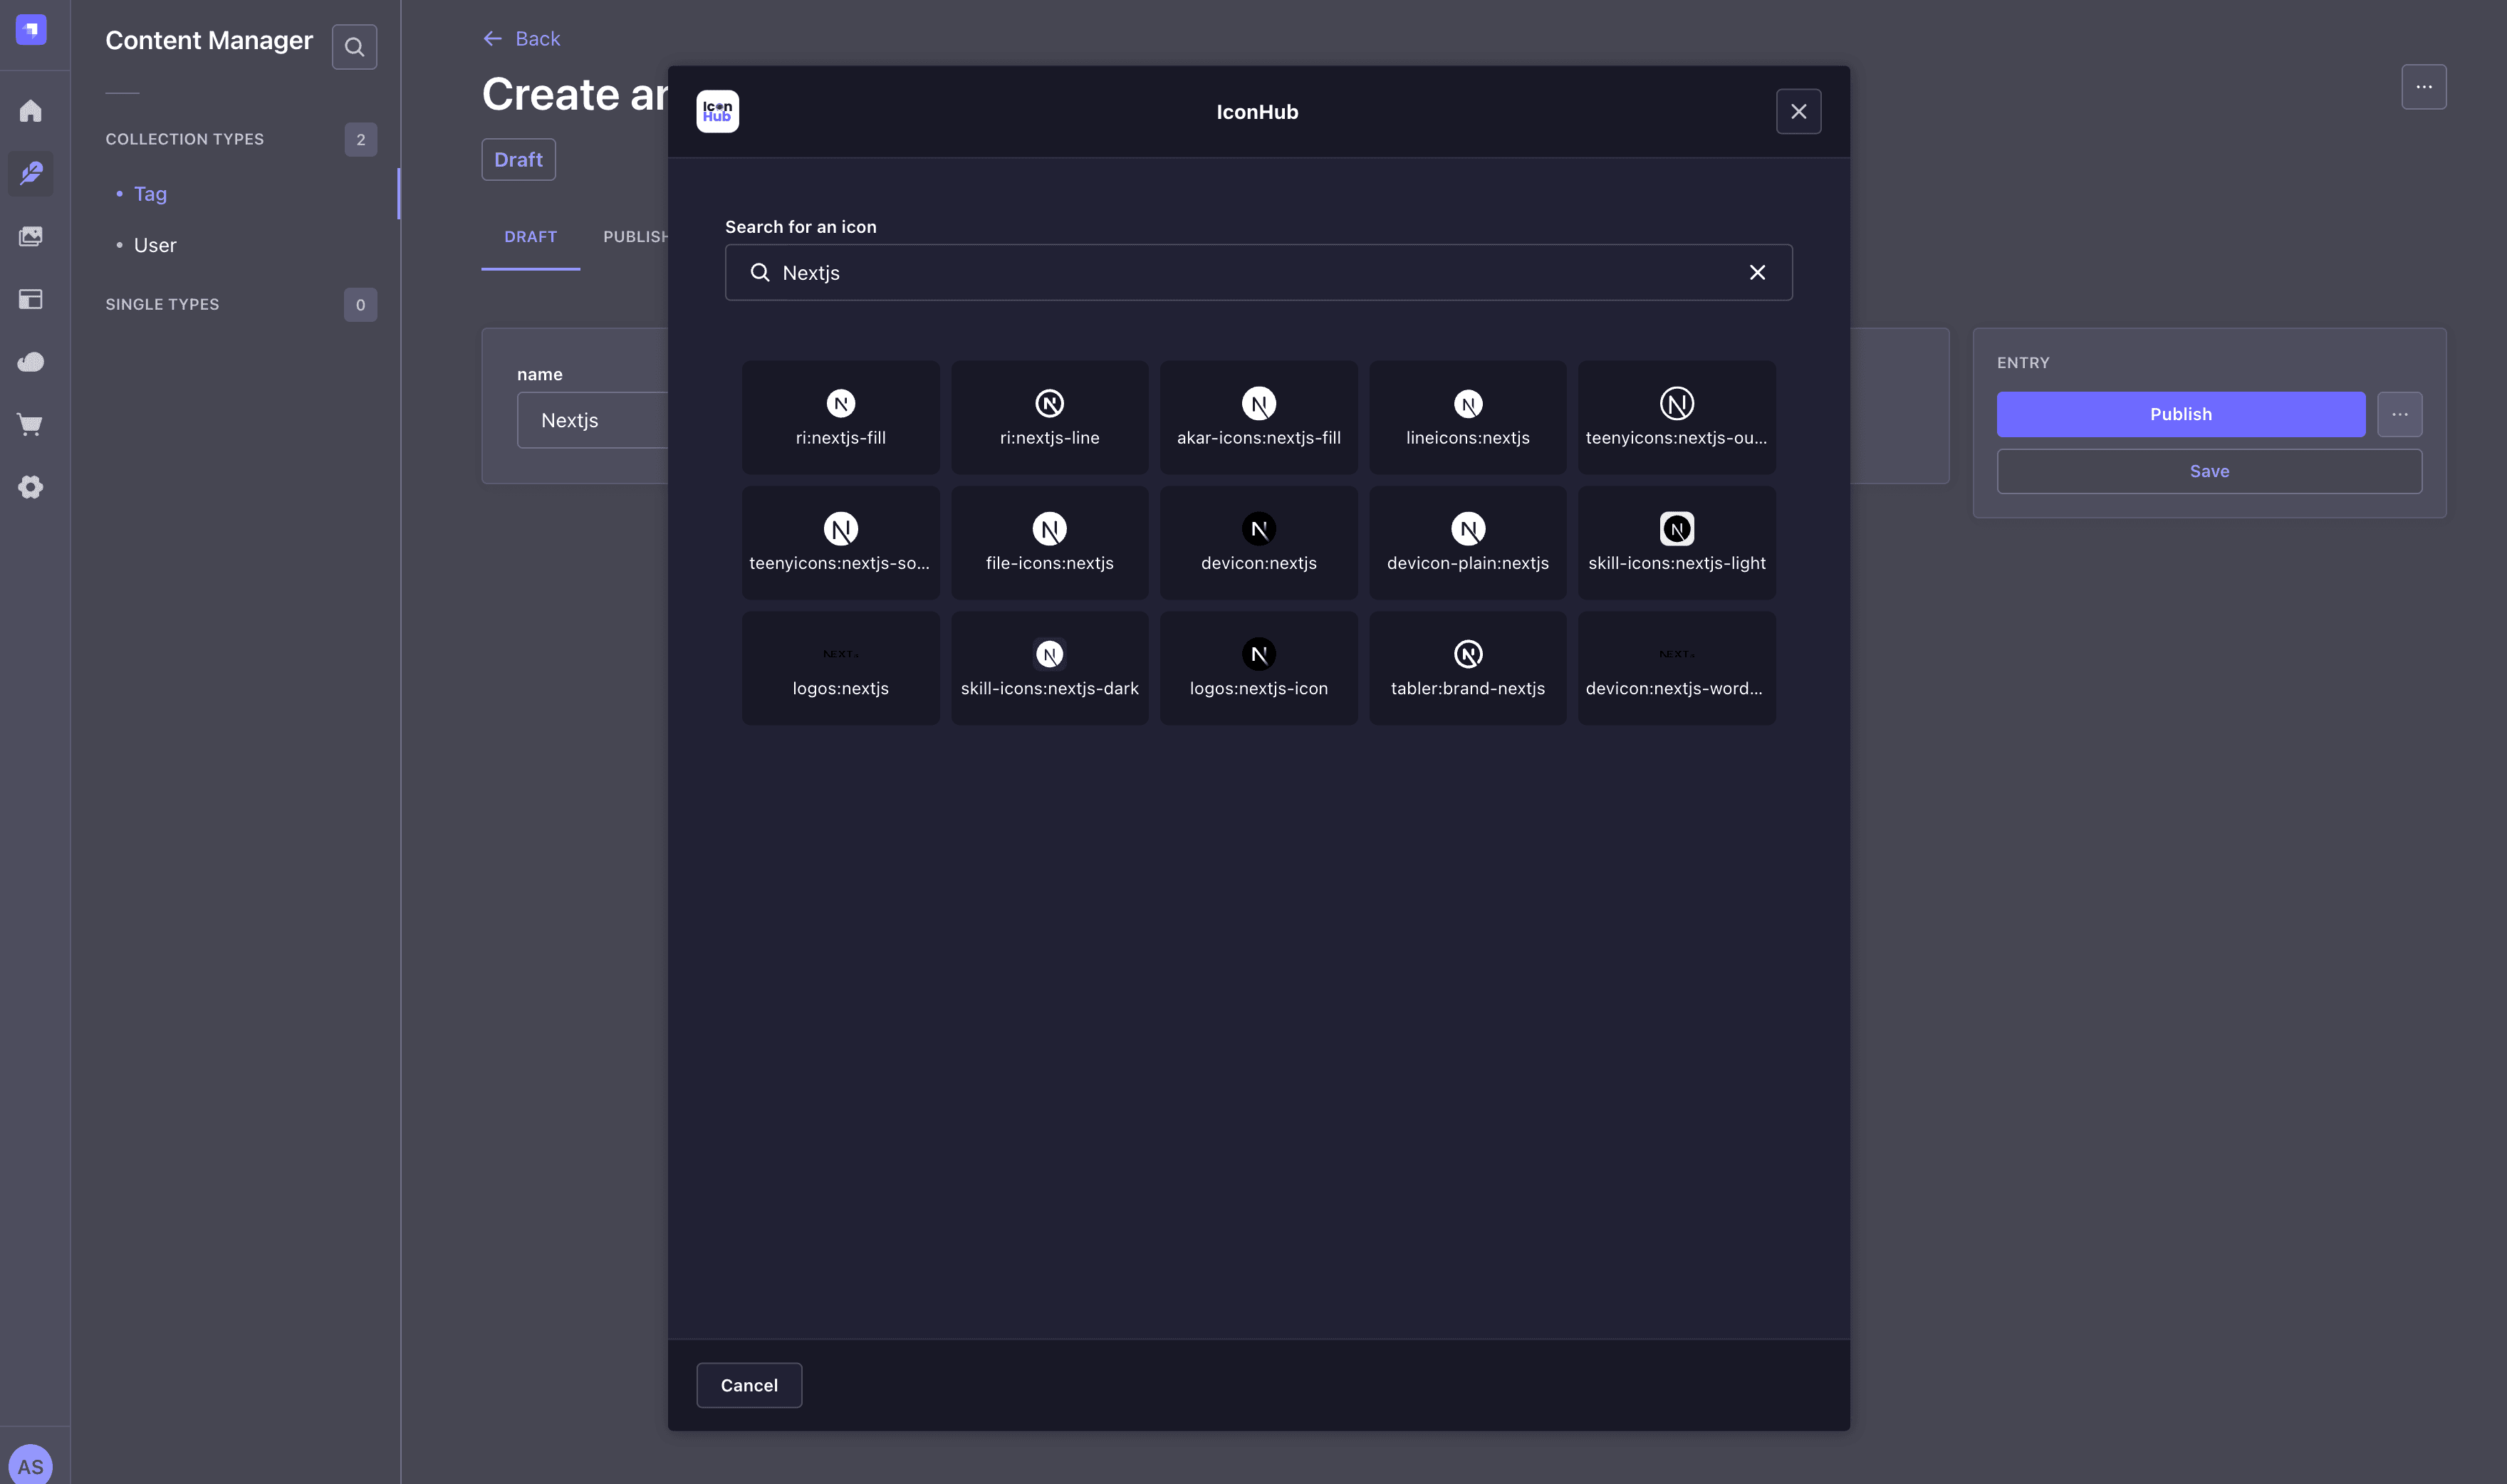The width and height of the screenshot is (2507, 1484).
Task: Open the Media Library sidebar icon
Action: pos(31,236)
